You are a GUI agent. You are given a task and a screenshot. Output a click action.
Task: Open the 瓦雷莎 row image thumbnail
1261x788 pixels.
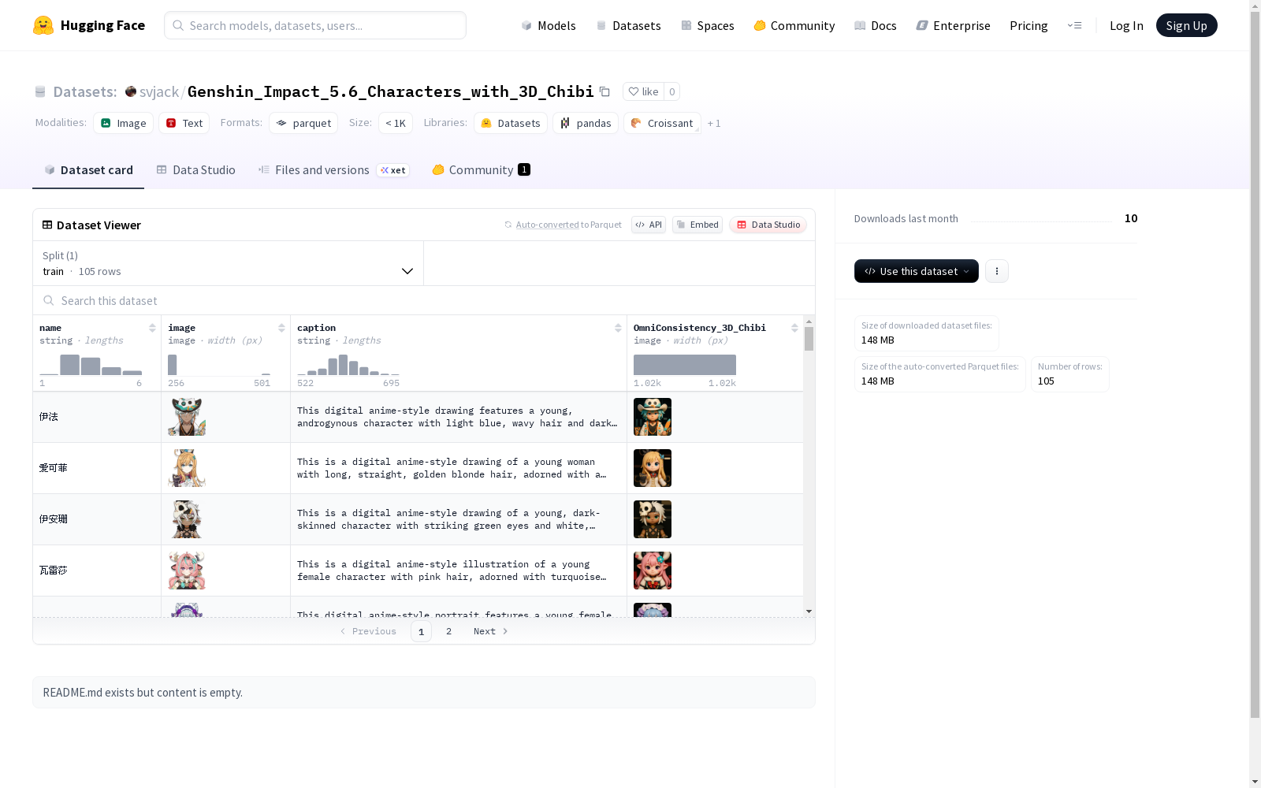tap(187, 571)
